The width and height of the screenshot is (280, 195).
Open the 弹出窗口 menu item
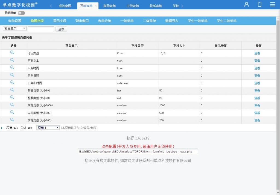82,21
